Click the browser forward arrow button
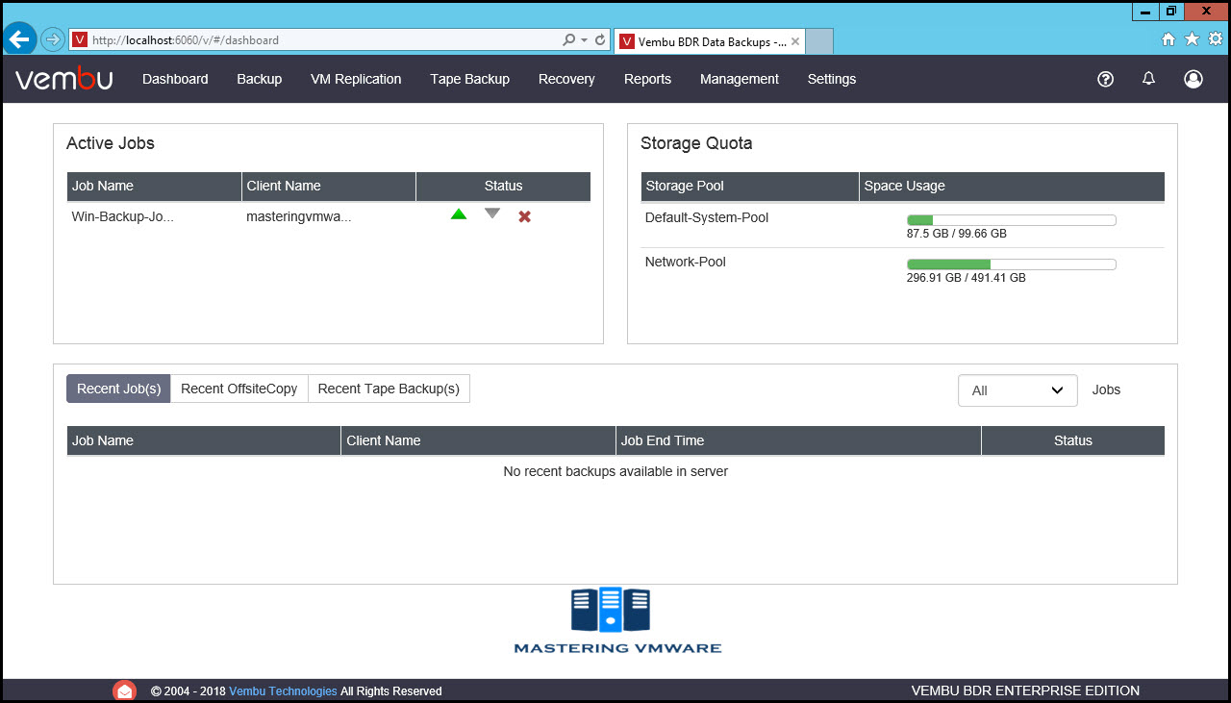The image size is (1231, 703). point(52,39)
